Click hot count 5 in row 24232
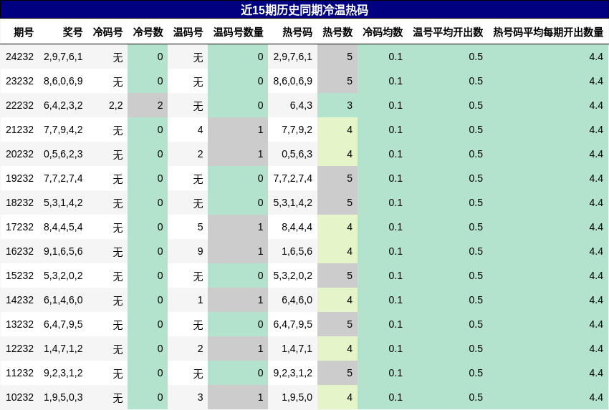The width and height of the screenshot is (609, 410). point(350,57)
